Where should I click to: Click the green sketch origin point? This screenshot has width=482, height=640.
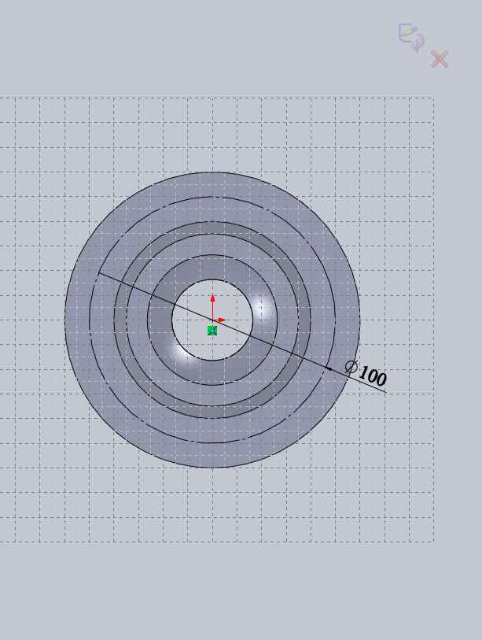click(212, 331)
